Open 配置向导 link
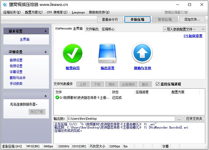209x150 pixels. [x=73, y=68]
